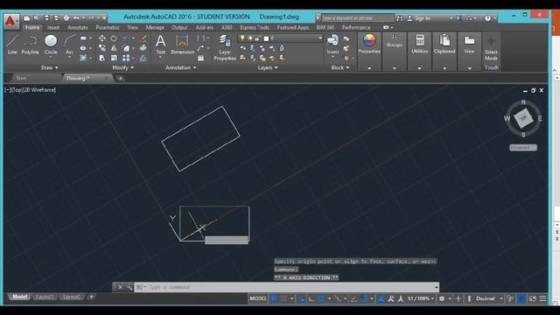560x315 pixels.
Task: Click the Autodesk Exchange Apps X icon
Action: point(458,18)
